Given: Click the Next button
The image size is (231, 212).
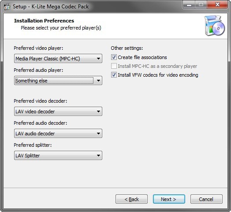Looking at the screenshot, I should click(169, 199).
